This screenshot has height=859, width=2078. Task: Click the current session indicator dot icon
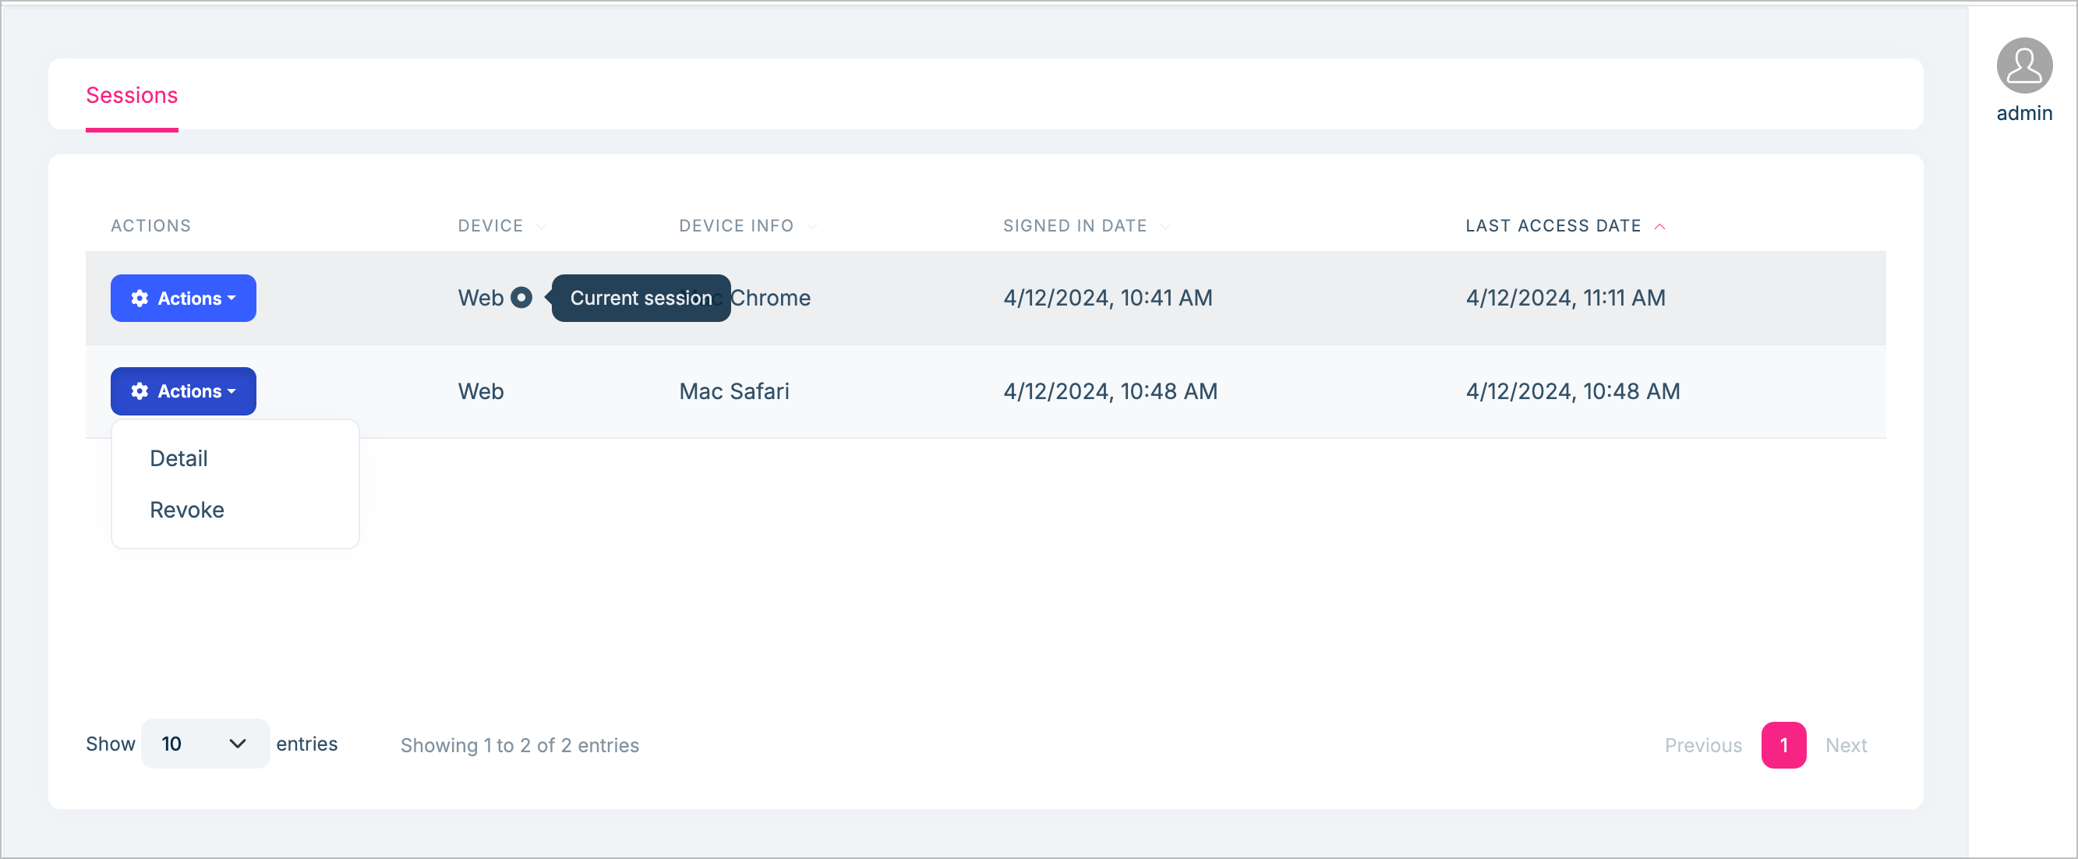click(x=521, y=298)
